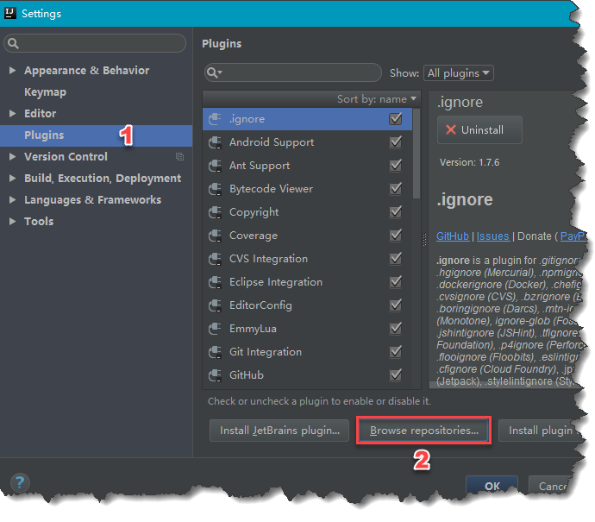
Task: Disable the .ignore plugin checkbox
Action: (396, 119)
